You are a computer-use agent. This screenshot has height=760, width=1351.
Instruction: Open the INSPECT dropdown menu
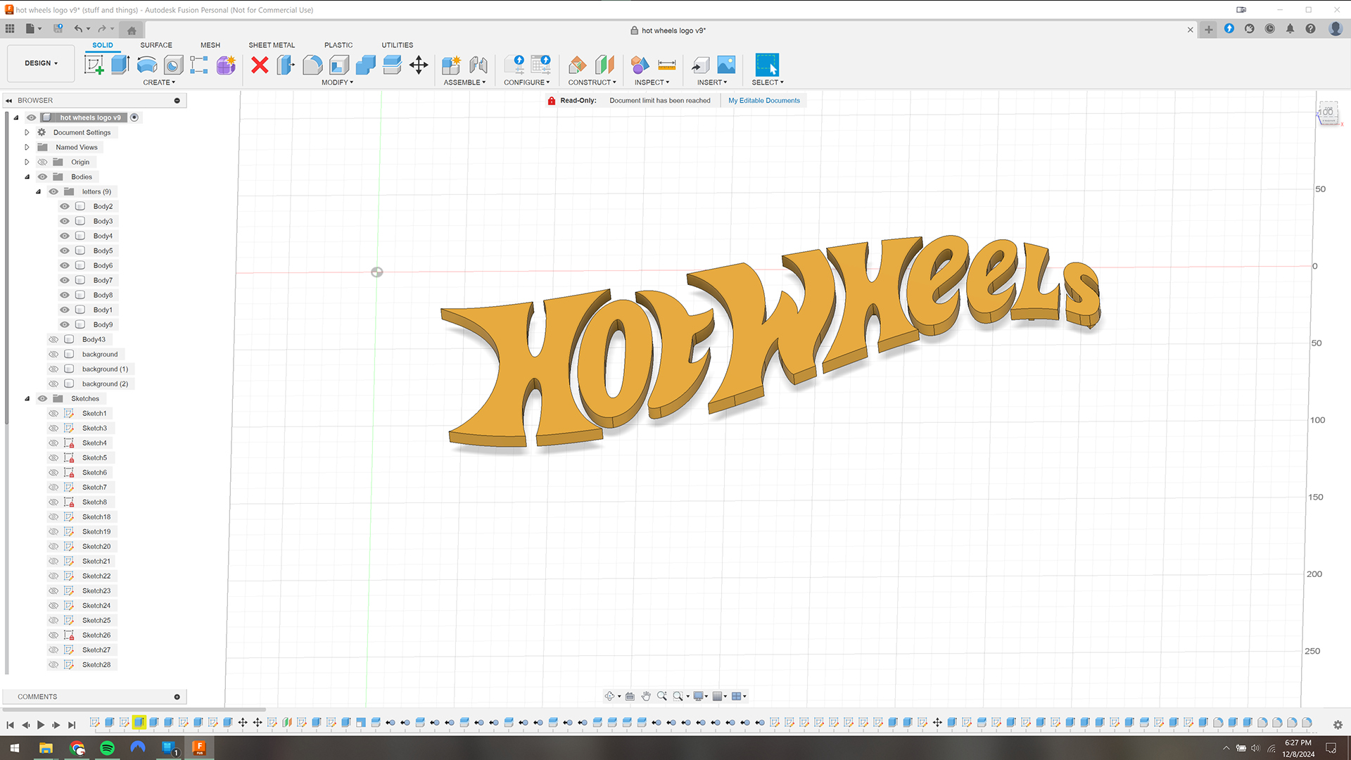coord(652,82)
